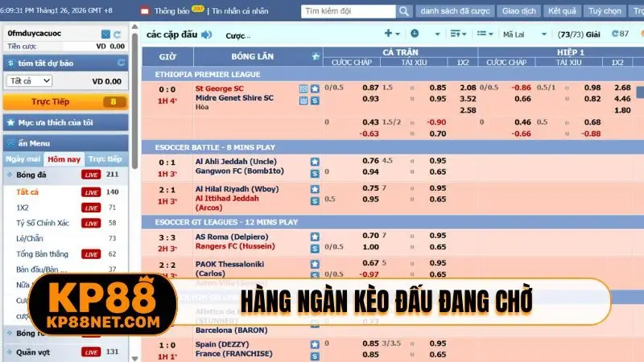Star the Spain (DEZZY) match
This screenshot has width=644, height=362.
click(315, 345)
